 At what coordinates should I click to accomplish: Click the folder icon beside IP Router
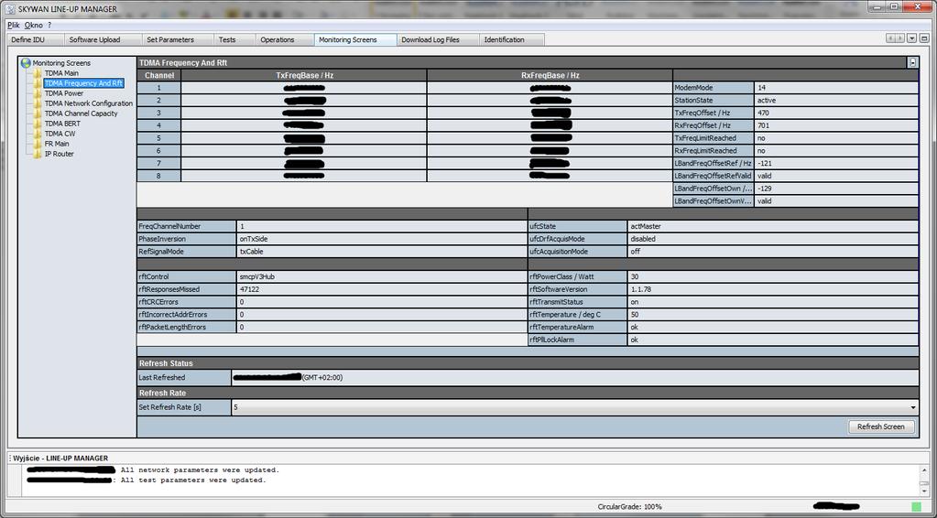tap(38, 154)
